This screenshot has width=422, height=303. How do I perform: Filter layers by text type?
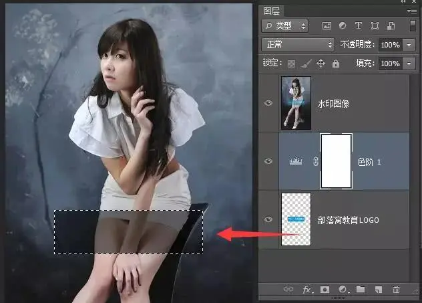point(359,25)
